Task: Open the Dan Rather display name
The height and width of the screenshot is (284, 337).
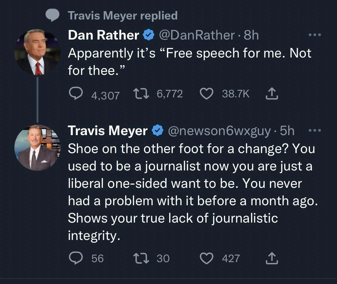Action: pyautogui.click(x=104, y=35)
